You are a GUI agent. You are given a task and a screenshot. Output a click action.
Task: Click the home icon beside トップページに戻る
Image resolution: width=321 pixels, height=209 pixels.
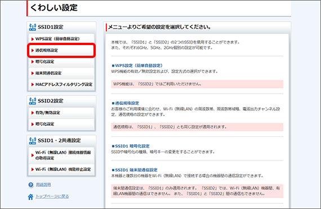[30, 197]
